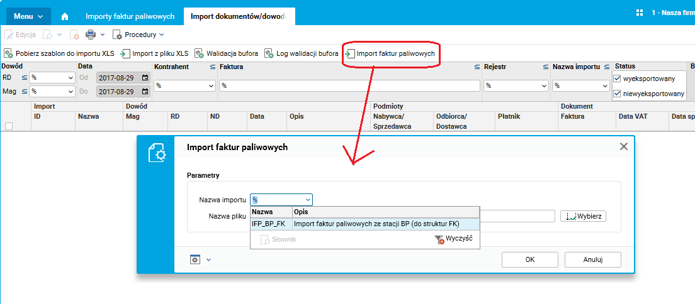
Task: Select Wyczyść to clear the selection
Action: point(453,239)
